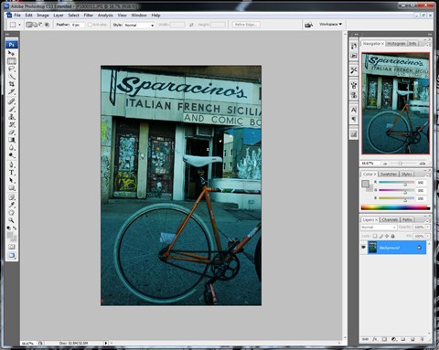The image size is (439, 350).
Task: Toggle lock all padlock icon
Action: [393, 236]
